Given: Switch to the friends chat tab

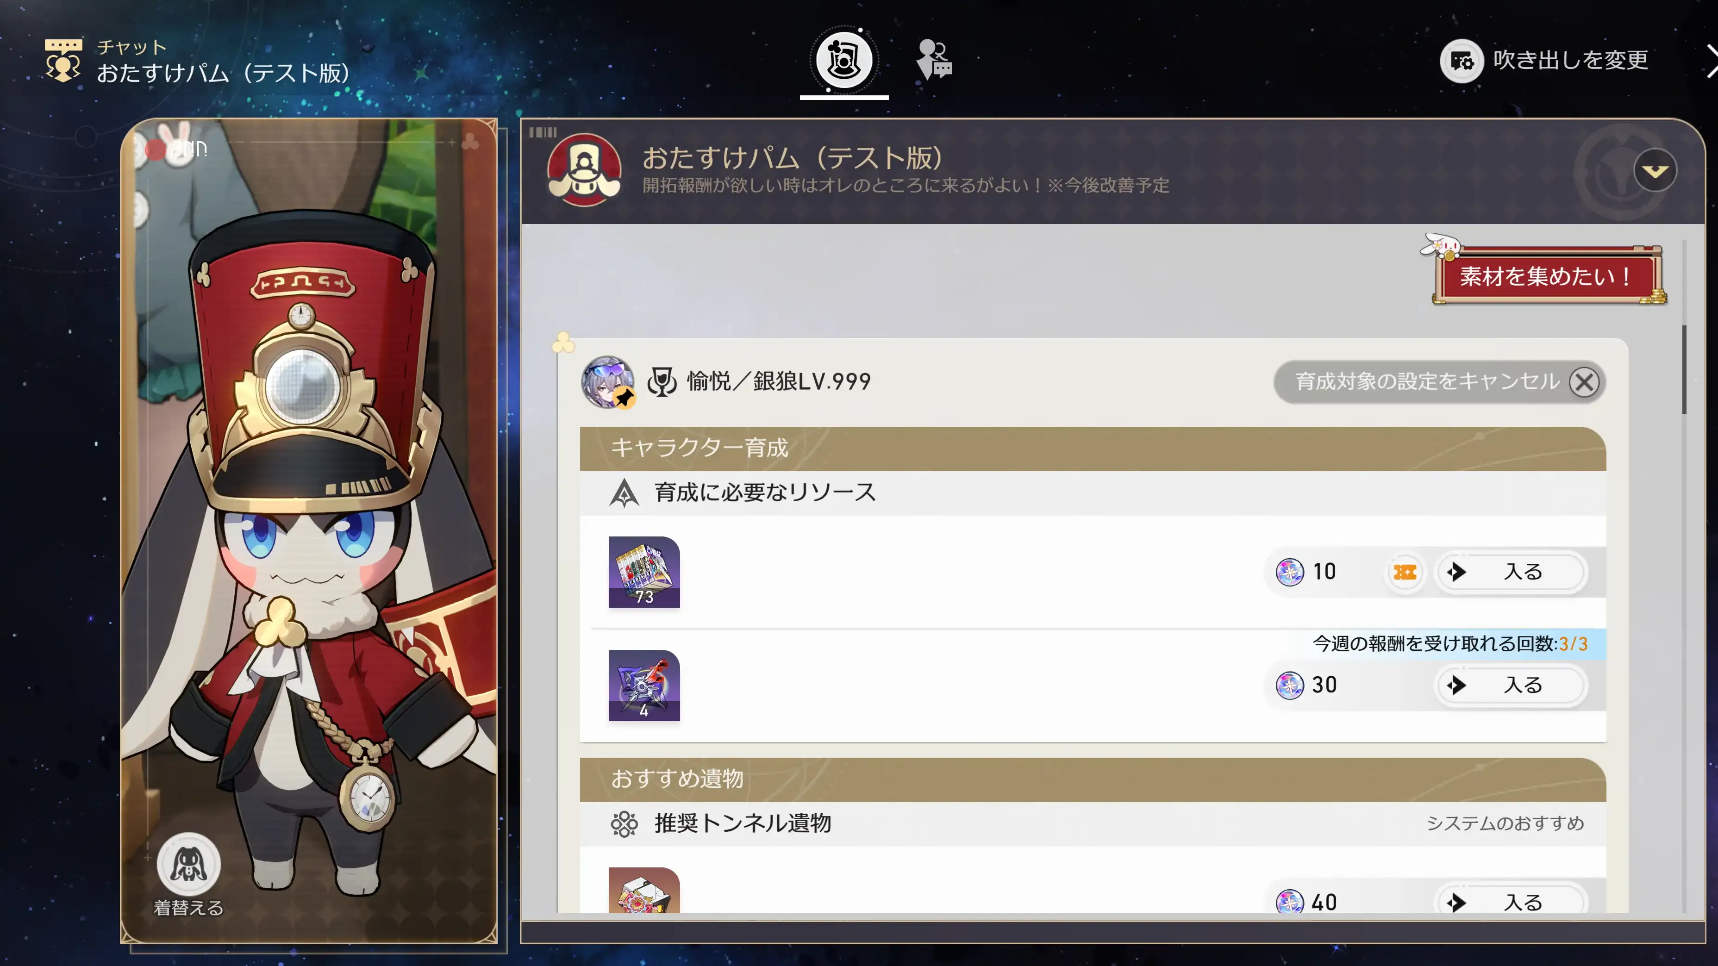Looking at the screenshot, I should pyautogui.click(x=934, y=60).
